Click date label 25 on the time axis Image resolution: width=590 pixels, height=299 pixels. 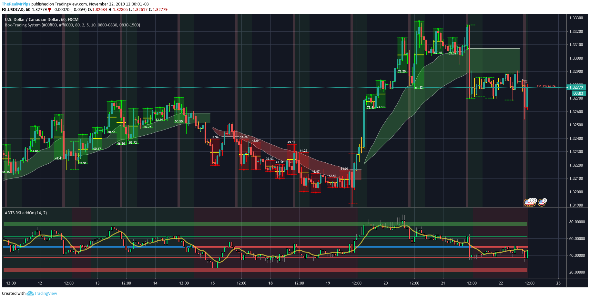click(x=558, y=283)
